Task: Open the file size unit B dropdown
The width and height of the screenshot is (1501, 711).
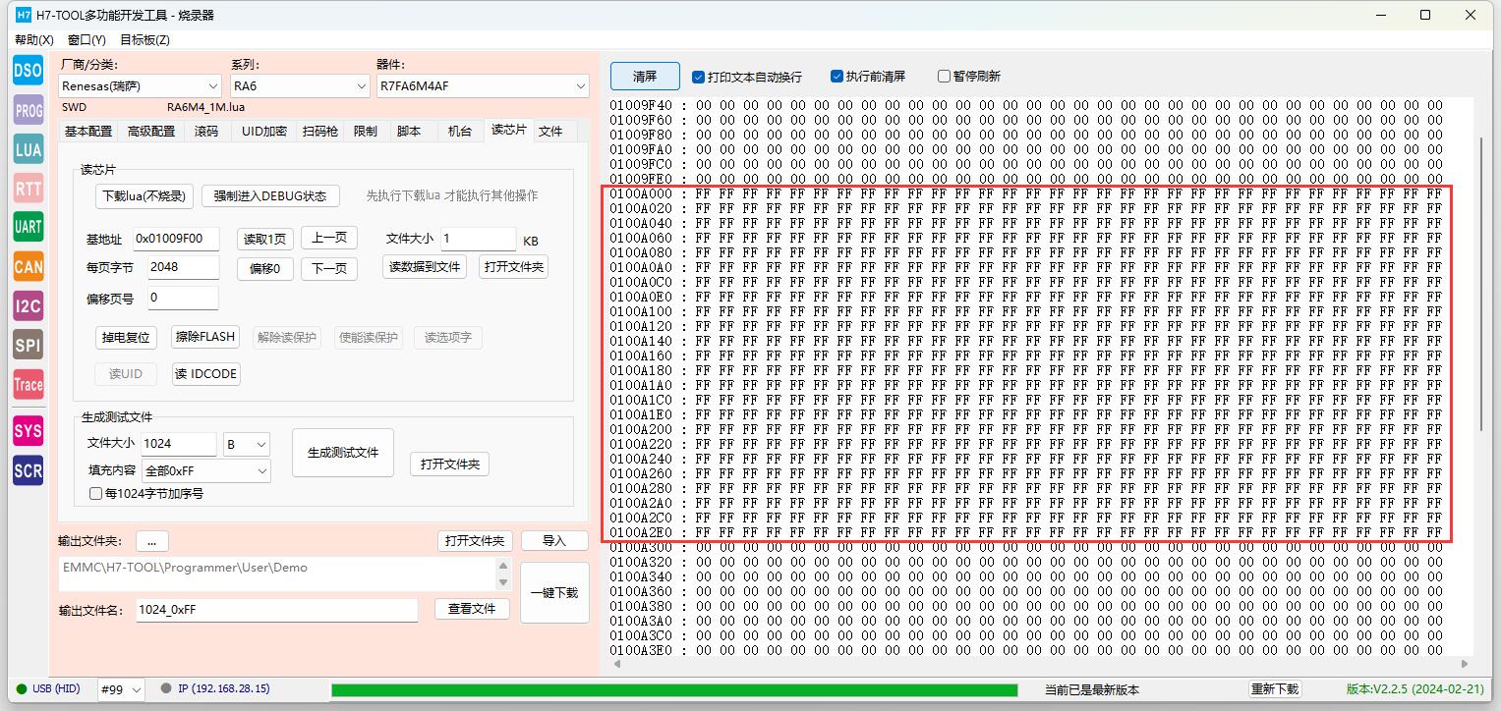Action: (x=247, y=444)
